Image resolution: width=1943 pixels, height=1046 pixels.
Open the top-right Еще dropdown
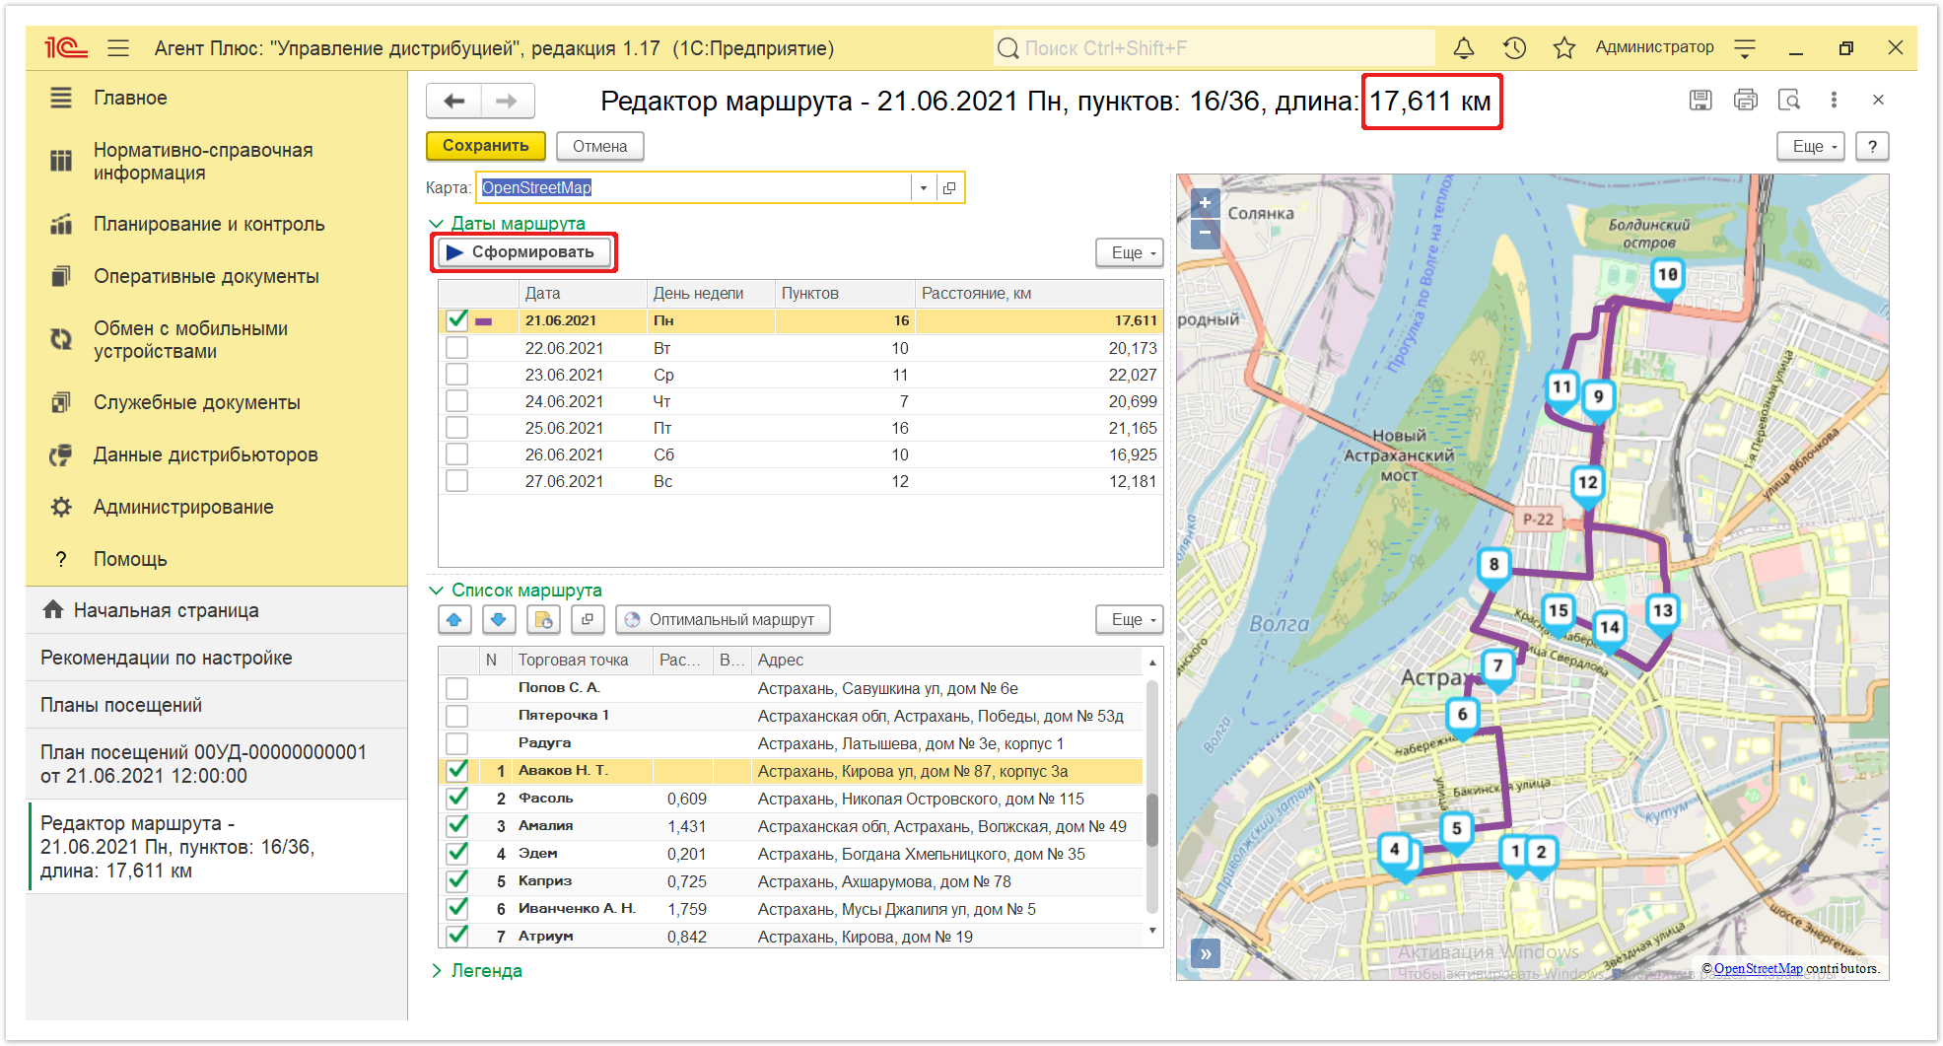[x=1811, y=146]
